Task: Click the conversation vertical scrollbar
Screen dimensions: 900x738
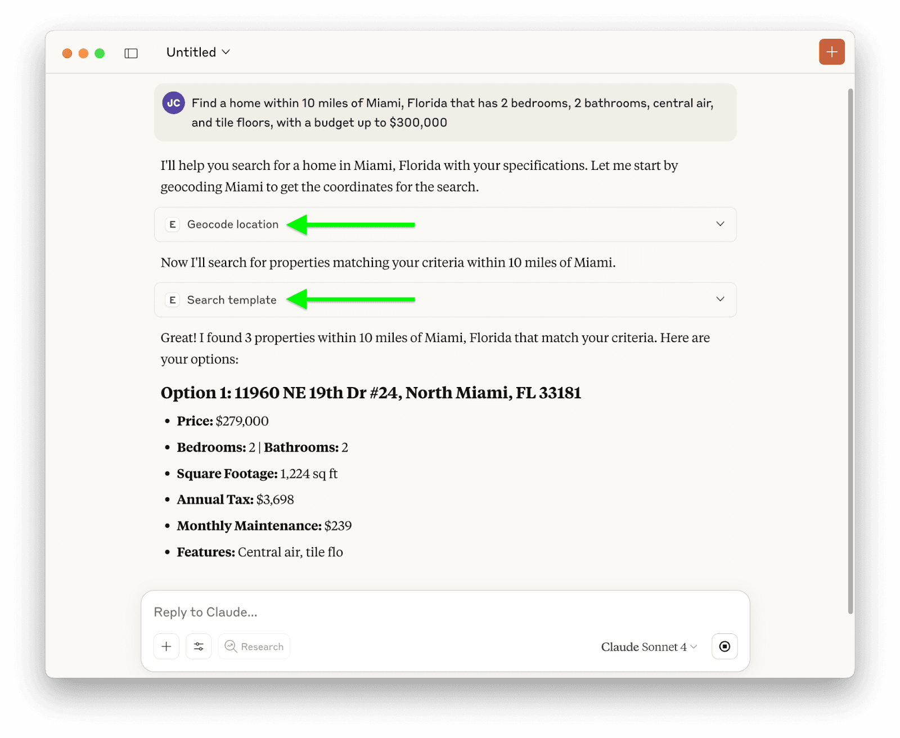Action: pyautogui.click(x=850, y=349)
